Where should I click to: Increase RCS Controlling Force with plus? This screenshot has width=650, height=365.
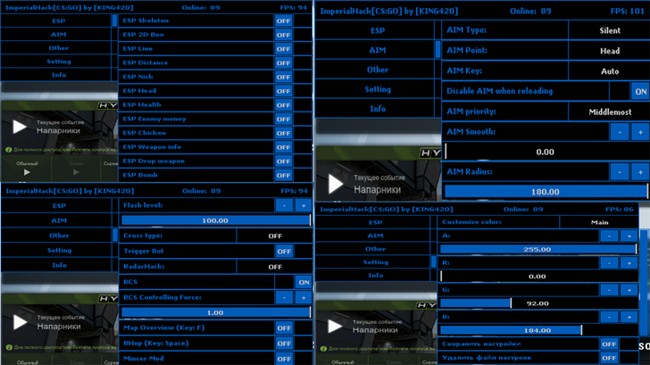pyautogui.click(x=304, y=297)
